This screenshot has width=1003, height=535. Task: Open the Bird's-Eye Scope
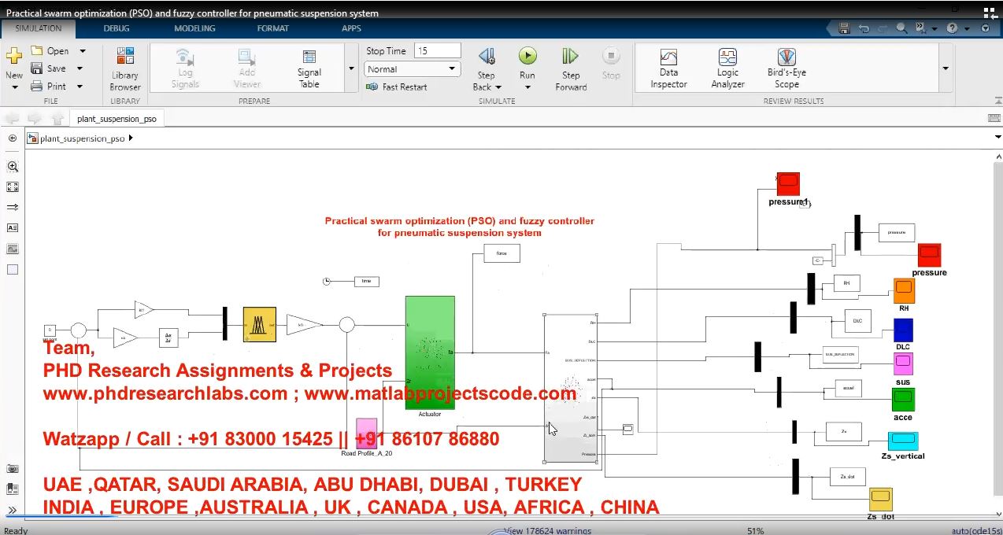tap(786, 67)
